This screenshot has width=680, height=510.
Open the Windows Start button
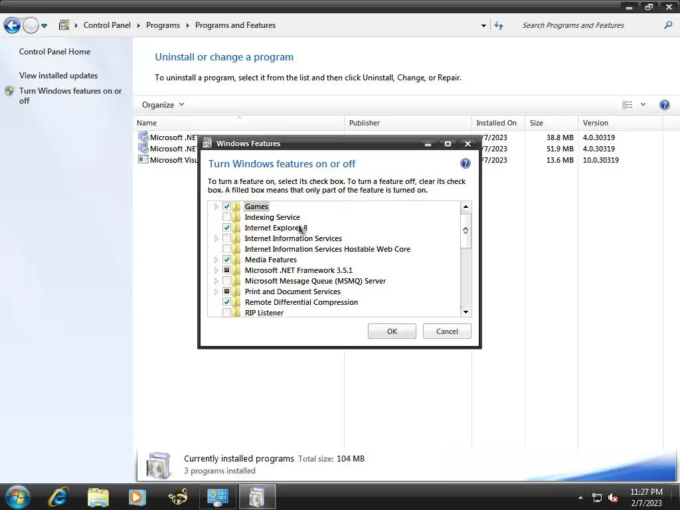point(18,497)
